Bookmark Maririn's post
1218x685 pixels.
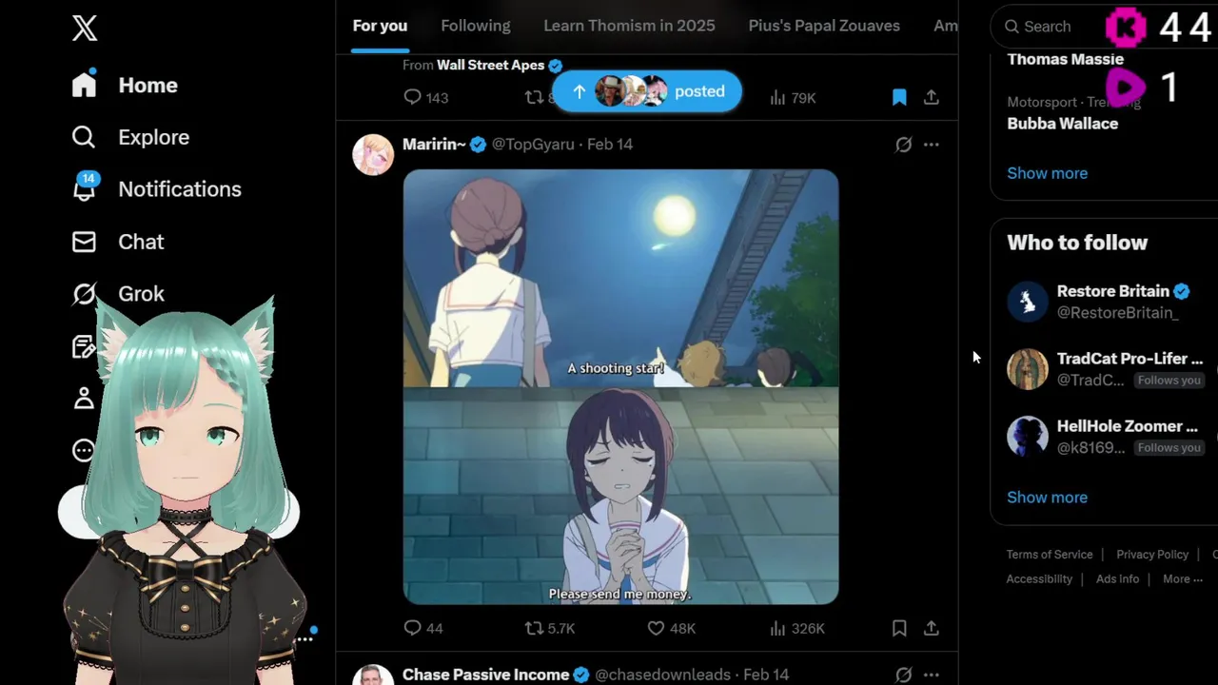pos(899,628)
